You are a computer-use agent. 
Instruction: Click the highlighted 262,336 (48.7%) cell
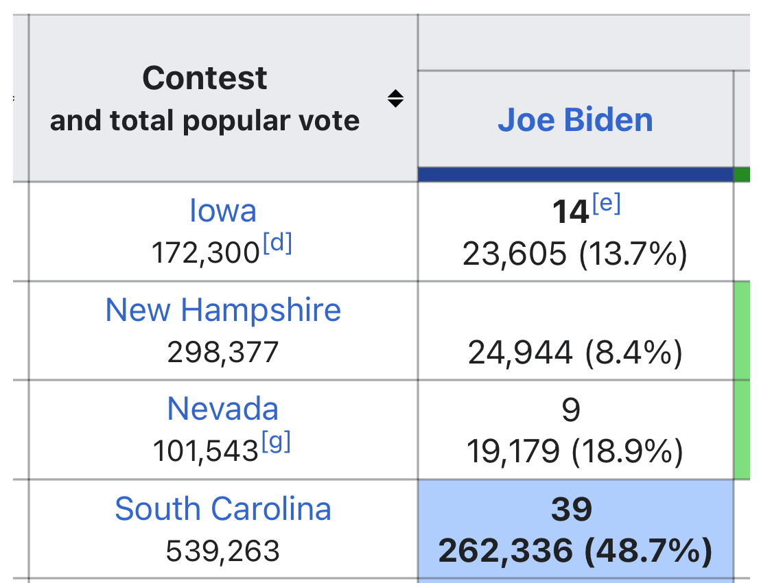(574, 551)
